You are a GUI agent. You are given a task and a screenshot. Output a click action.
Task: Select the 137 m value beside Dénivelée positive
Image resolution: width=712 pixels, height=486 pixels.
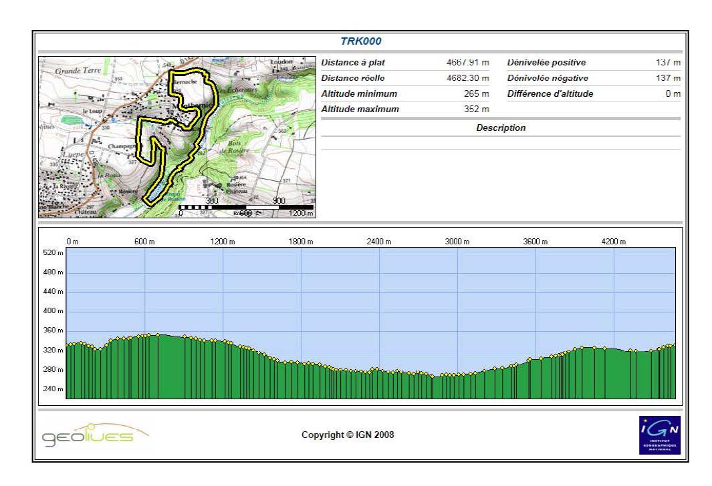668,63
